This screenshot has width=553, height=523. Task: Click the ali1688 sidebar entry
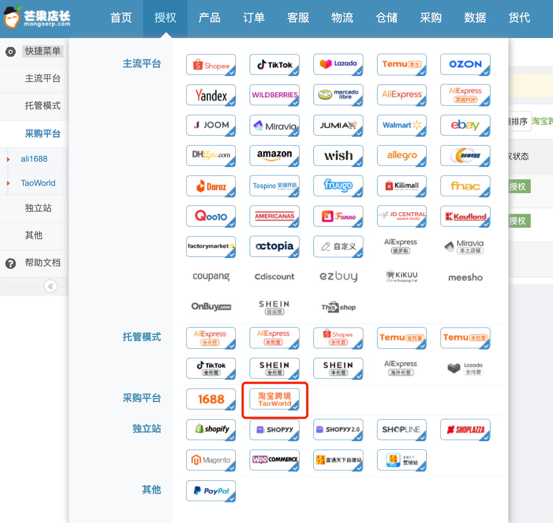pos(34,159)
